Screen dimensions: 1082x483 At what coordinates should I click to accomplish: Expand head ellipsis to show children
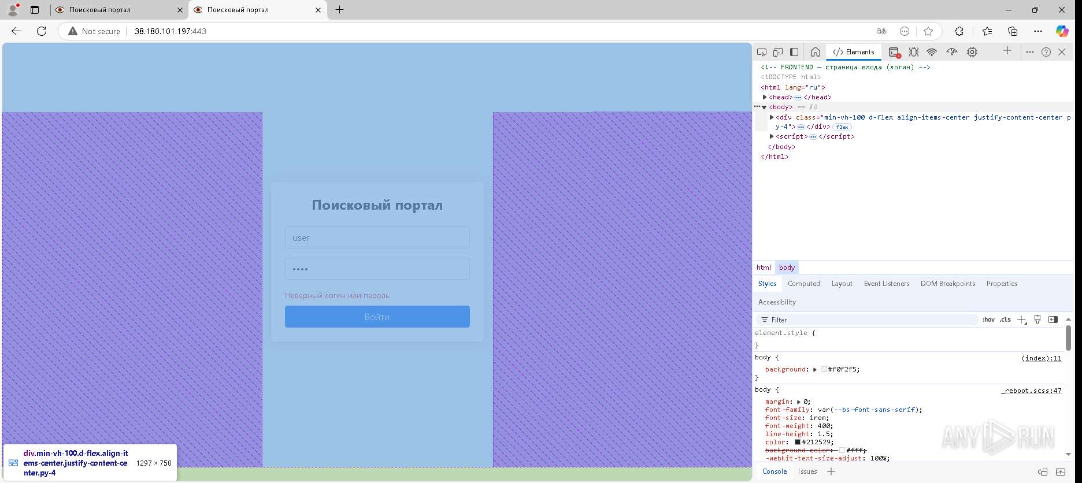click(798, 98)
